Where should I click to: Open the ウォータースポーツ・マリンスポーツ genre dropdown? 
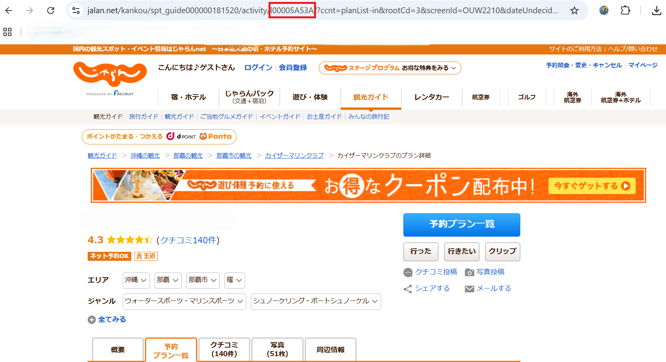tap(184, 301)
